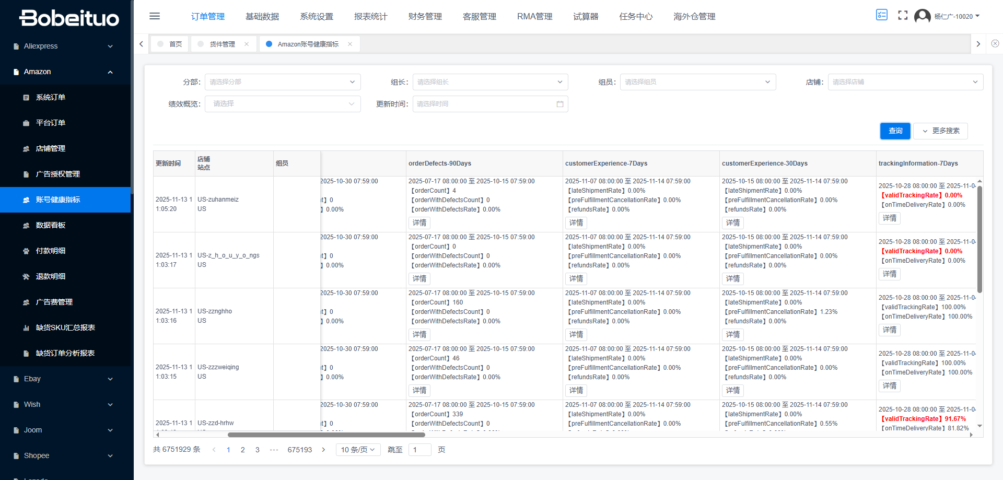Collapse sidebar with the hamburger menu icon
Viewport: 1003px width, 480px height.
point(155,16)
